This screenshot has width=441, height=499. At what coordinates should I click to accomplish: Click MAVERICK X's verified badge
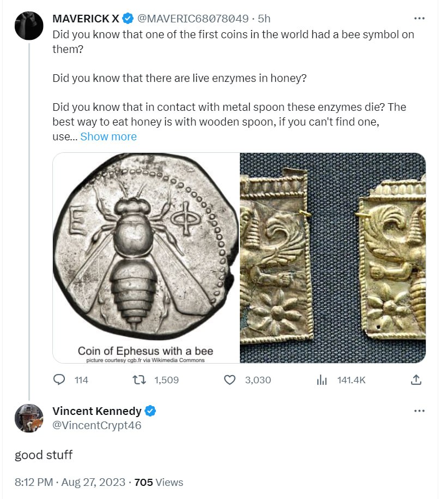click(x=128, y=19)
